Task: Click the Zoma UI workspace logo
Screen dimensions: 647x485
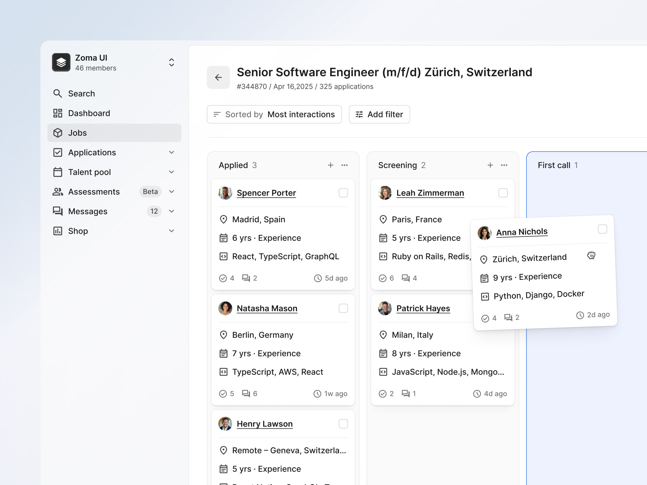Action: click(61, 63)
